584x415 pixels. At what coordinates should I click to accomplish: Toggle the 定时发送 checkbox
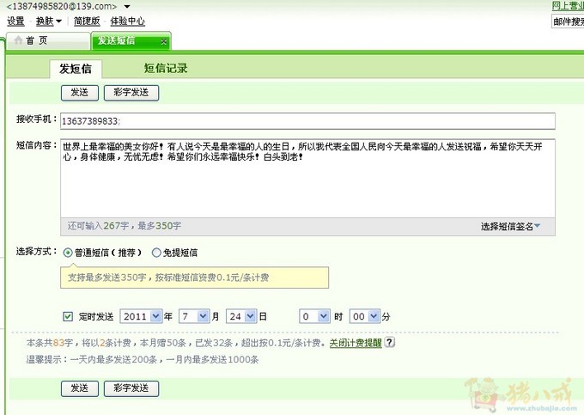(68, 317)
